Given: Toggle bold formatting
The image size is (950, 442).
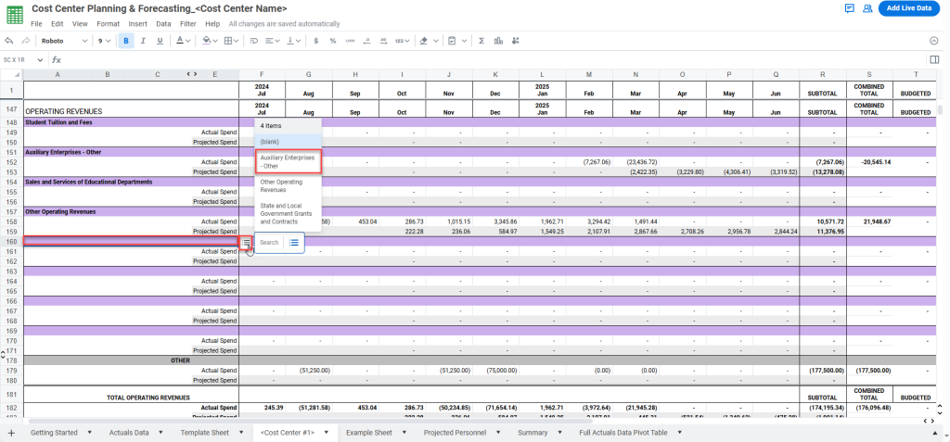Looking at the screenshot, I should point(126,41).
